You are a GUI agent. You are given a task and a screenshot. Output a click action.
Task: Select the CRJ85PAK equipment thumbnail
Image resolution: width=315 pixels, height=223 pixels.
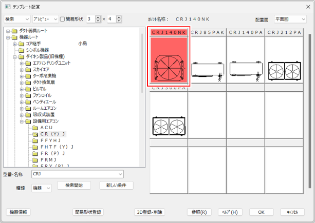click(x=207, y=62)
